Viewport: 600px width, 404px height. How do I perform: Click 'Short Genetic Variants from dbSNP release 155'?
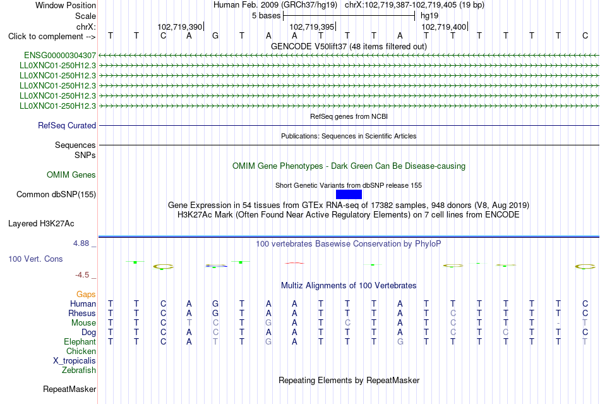(349, 185)
